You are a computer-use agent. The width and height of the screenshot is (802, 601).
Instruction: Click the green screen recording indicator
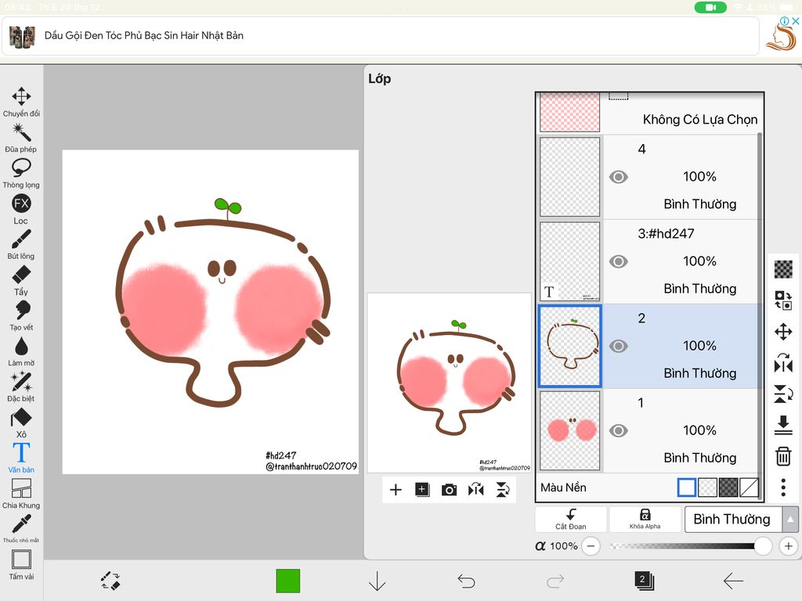click(x=710, y=7)
